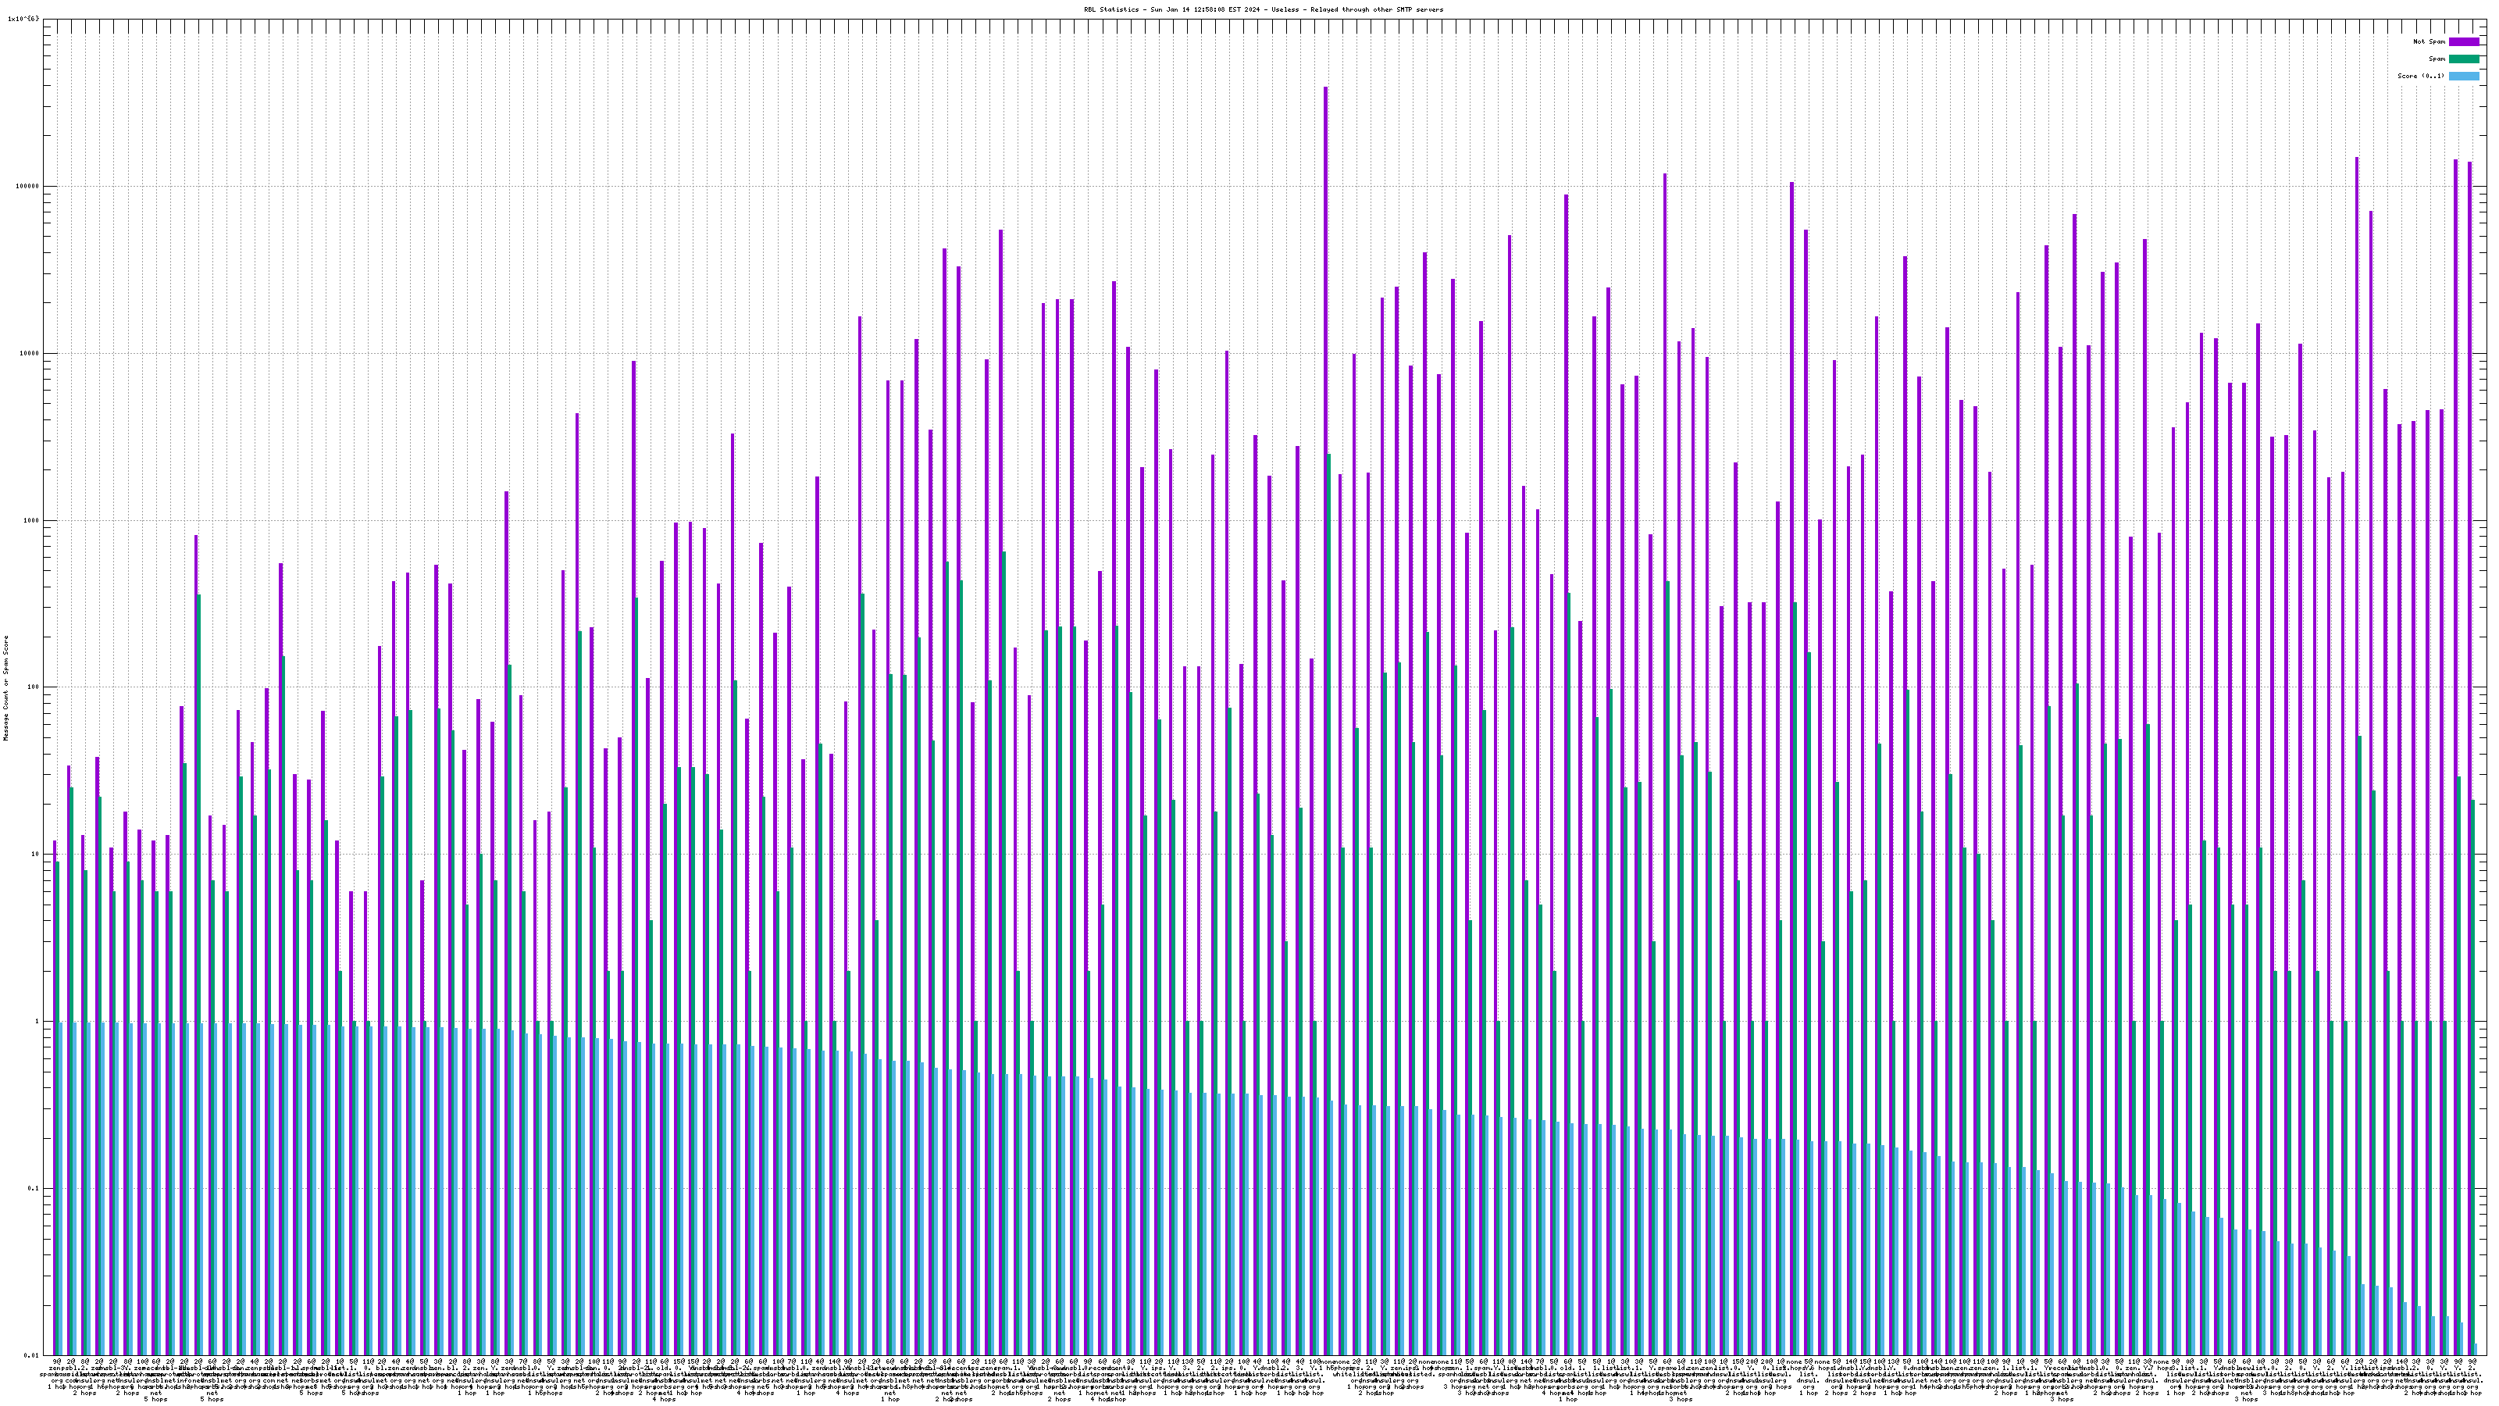Screen dimensions: 2499x1406
Task: Click the purple Not Spam legend swatch
Action: pos(2463,41)
